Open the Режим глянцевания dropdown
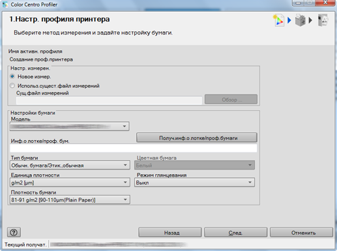 click(x=194, y=183)
